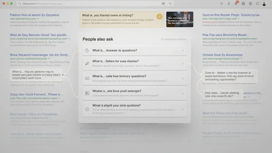Open link 'Bhew Recalont horemstager'

(40, 55)
